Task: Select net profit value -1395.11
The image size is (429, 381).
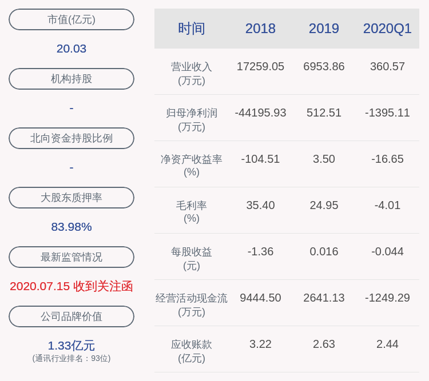Action: (387, 113)
